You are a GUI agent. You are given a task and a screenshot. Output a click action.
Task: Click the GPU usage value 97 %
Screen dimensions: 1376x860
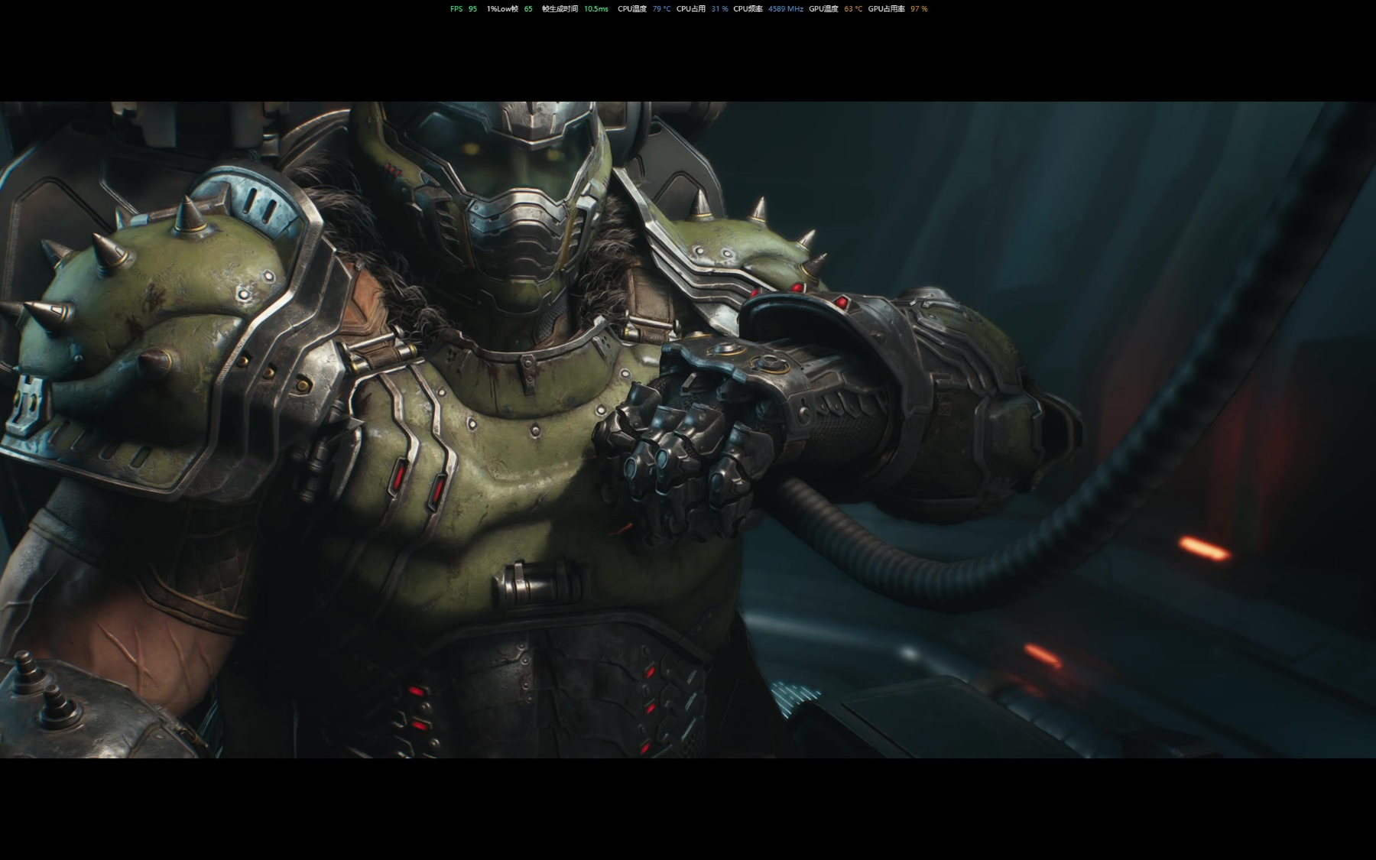(x=919, y=9)
